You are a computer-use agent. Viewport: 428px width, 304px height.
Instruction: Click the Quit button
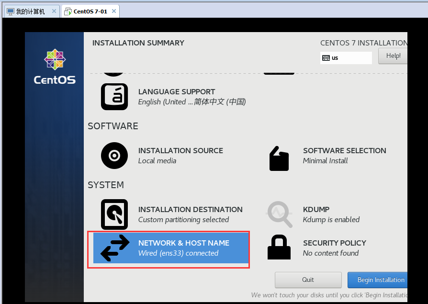pos(308,280)
